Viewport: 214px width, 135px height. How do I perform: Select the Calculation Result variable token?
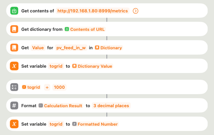click(x=60, y=106)
